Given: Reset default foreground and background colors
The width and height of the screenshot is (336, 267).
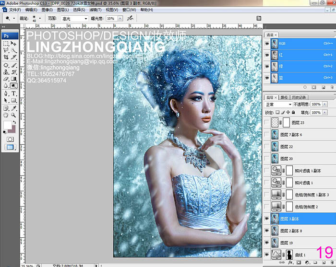Looking at the screenshot, I should [4, 132].
